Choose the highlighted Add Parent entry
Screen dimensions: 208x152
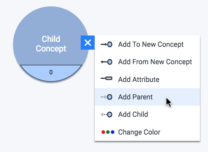pyautogui.click(x=147, y=97)
